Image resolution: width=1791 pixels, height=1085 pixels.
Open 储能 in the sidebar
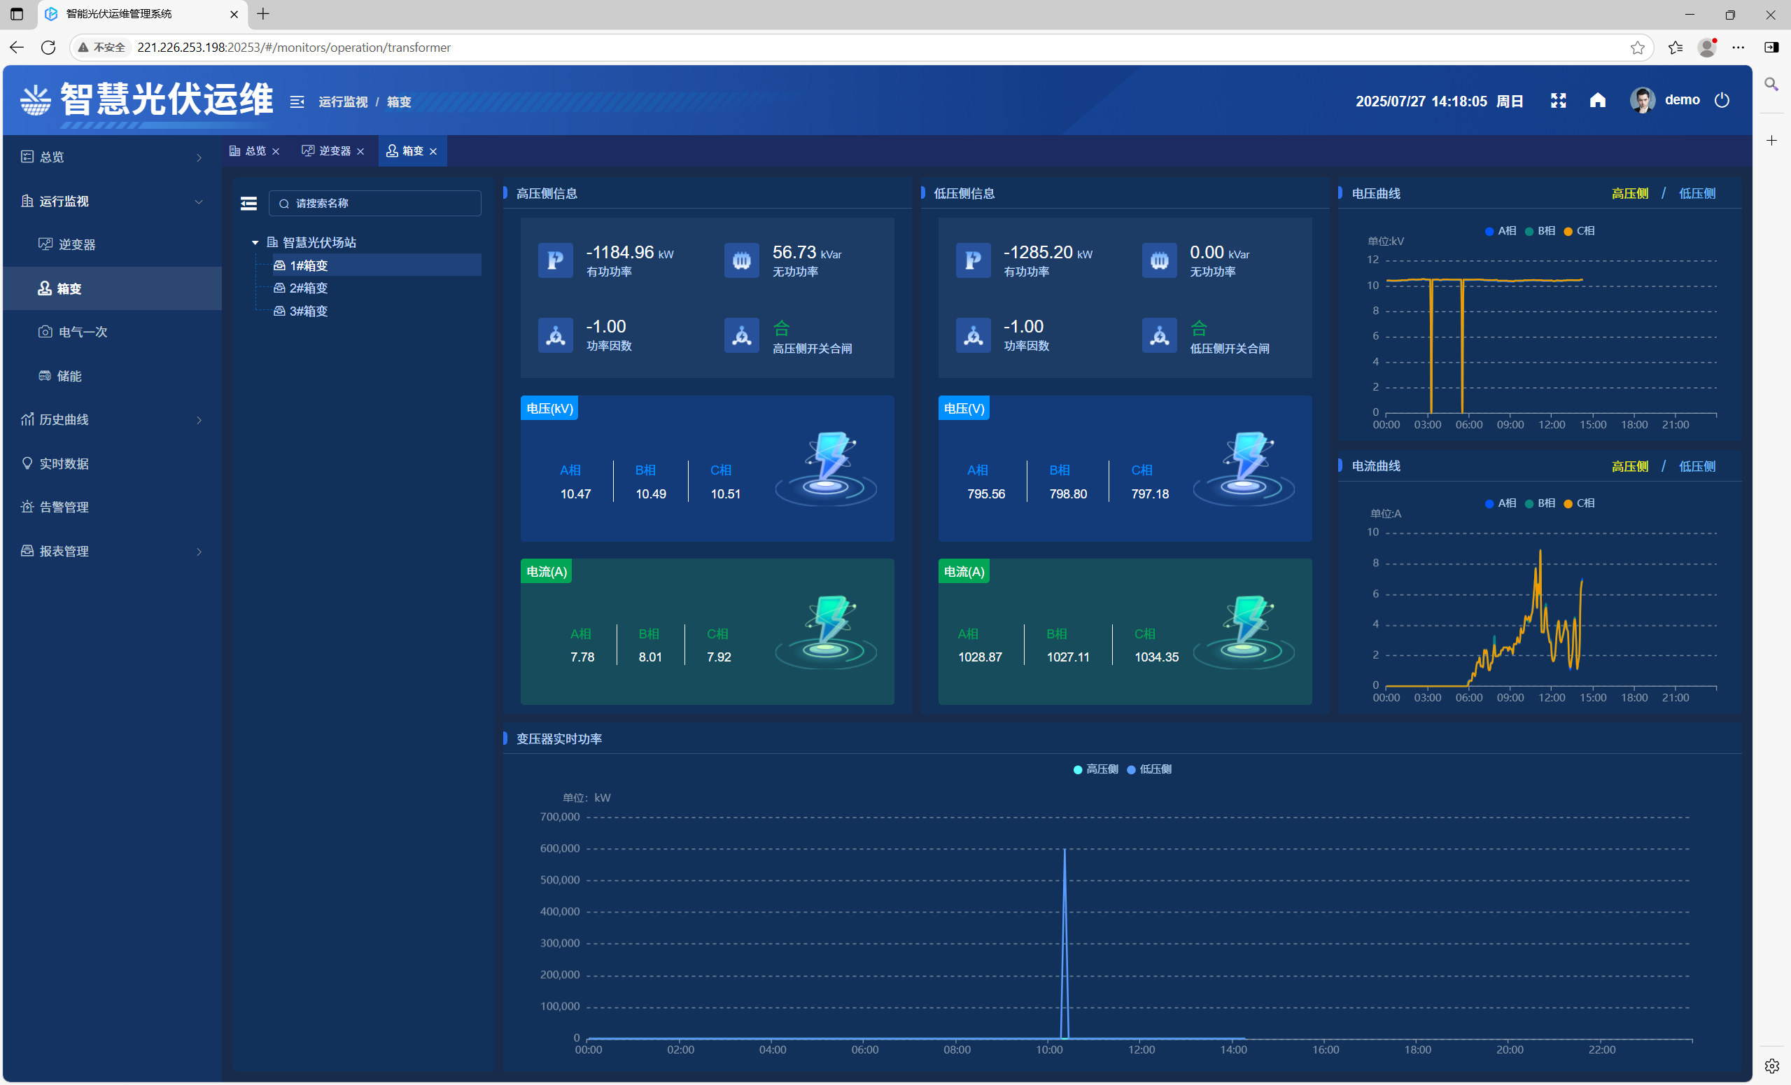69,376
